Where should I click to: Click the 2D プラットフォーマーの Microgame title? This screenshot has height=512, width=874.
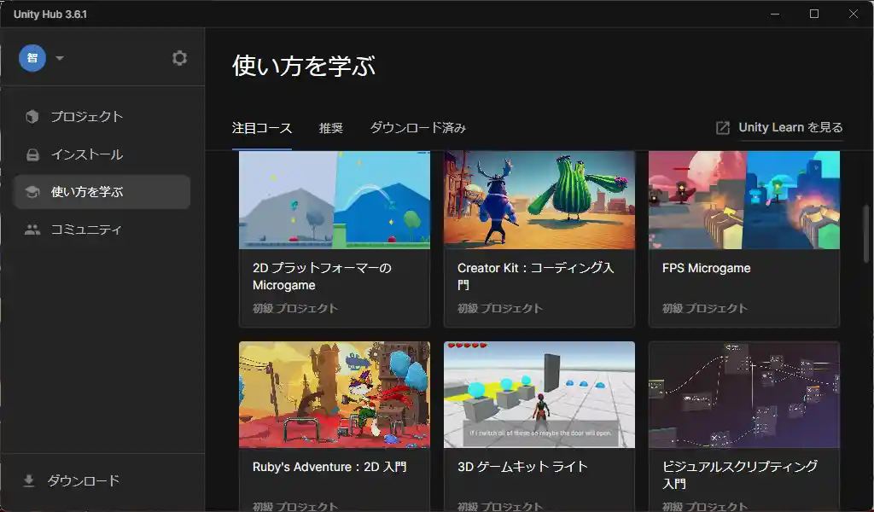[322, 276]
